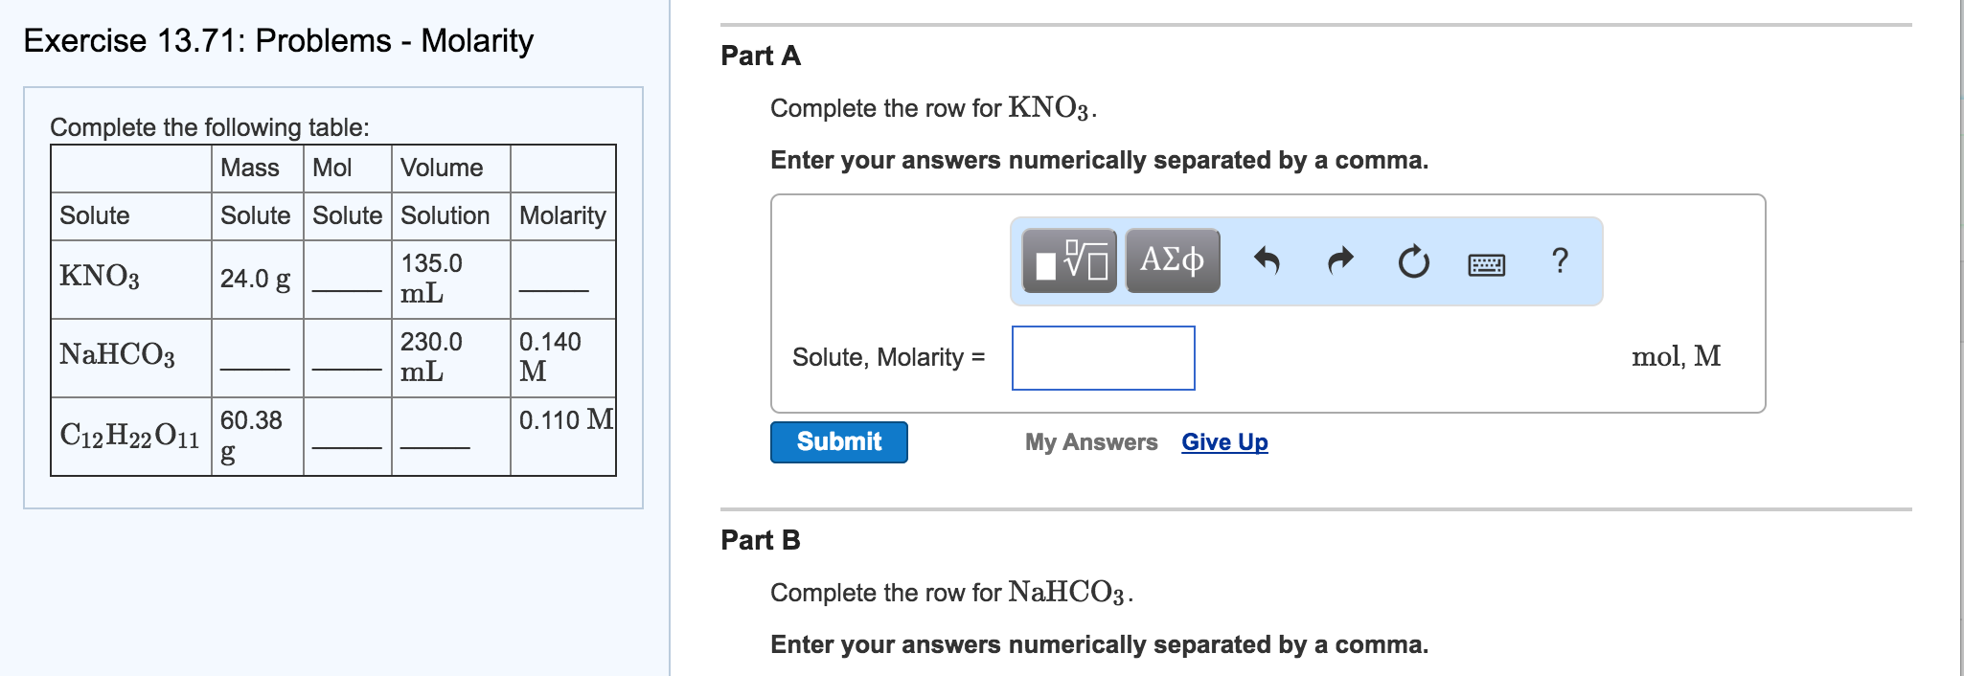Click the redo arrow icon

coord(1340,260)
